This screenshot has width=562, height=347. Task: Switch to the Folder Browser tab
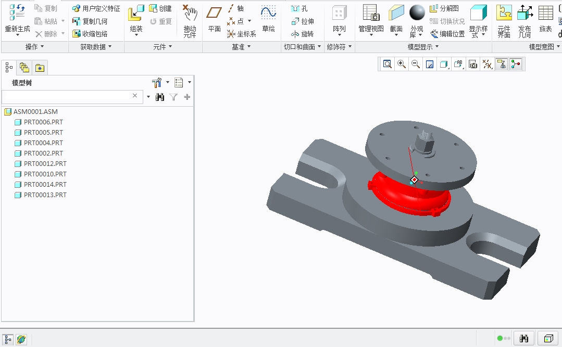[x=24, y=68]
